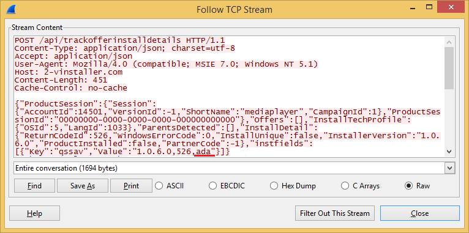The image size is (469, 233).
Task: Click the User-Agent header line
Action: (166, 64)
